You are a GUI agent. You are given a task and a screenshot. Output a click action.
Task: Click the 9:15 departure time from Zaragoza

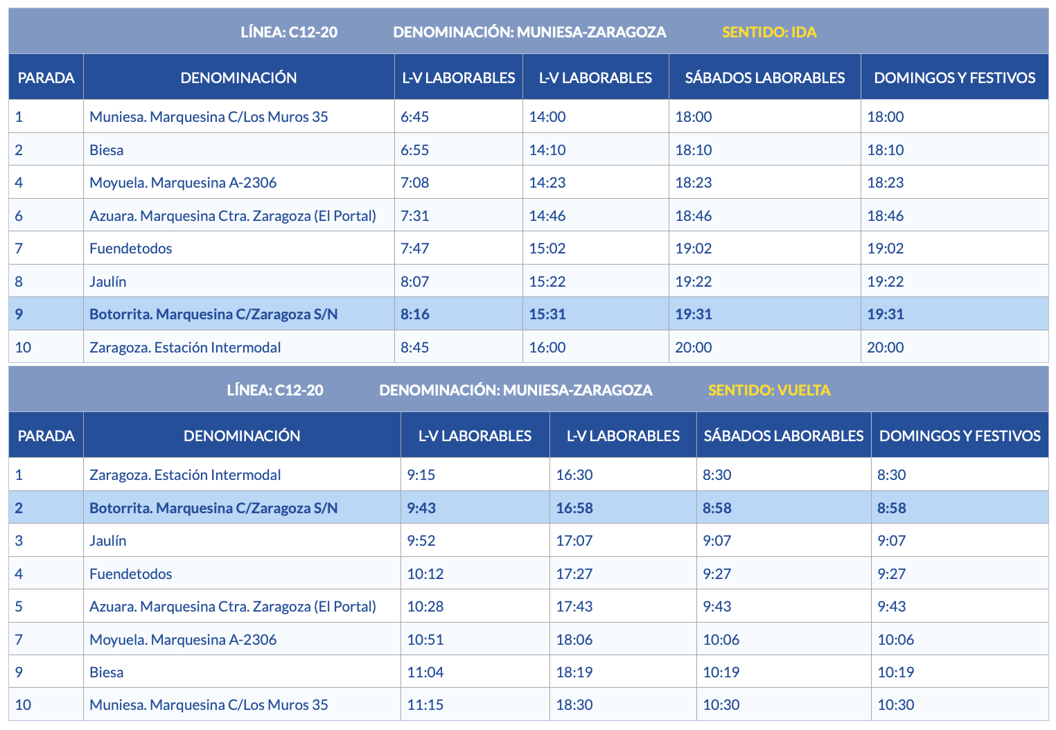(421, 474)
